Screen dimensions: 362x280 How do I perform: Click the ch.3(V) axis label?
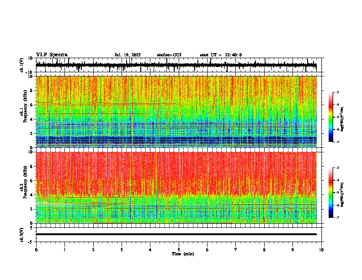(x=22, y=235)
